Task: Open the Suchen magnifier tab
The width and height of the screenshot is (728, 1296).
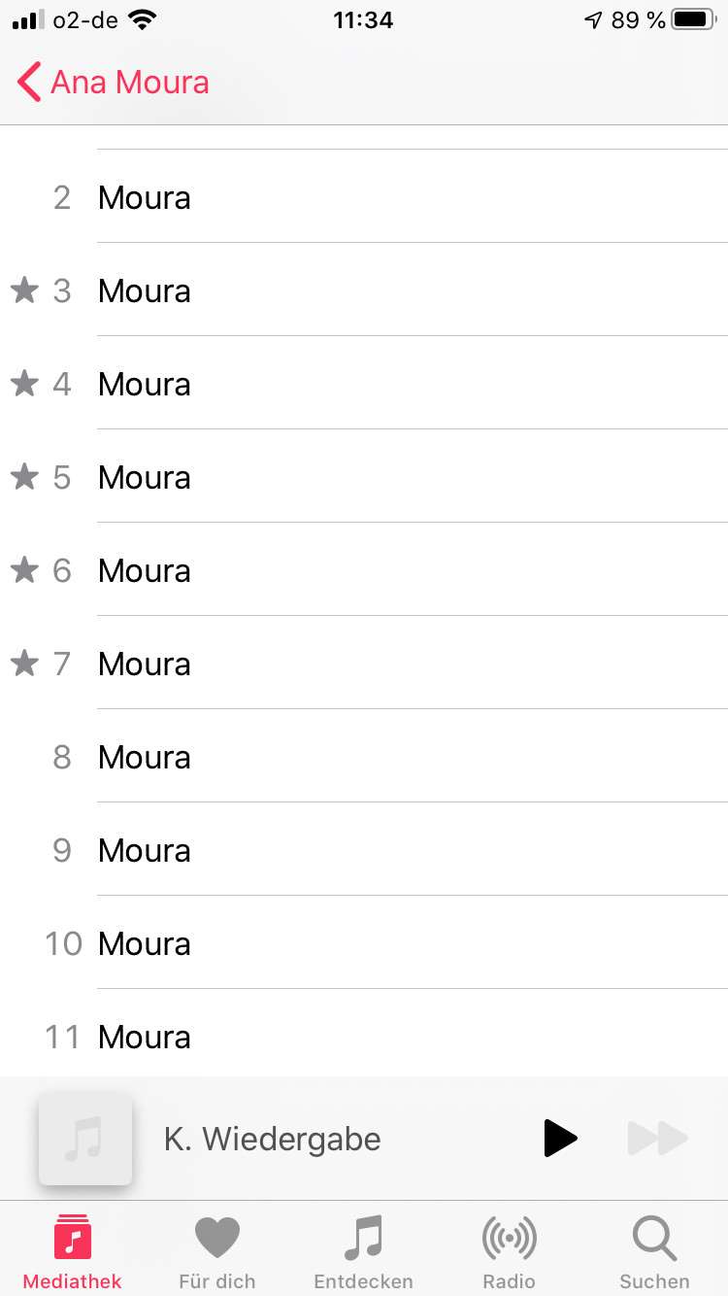Action: [654, 1251]
